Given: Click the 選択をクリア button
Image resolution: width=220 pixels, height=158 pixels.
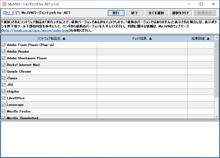Looking at the screenshot, I should pos(180,13).
